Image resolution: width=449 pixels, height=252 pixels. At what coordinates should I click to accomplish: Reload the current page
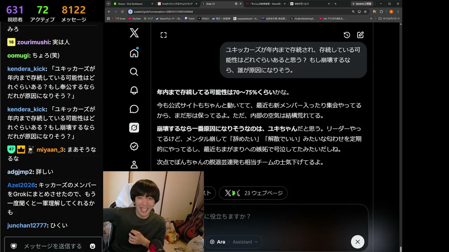click(122, 12)
